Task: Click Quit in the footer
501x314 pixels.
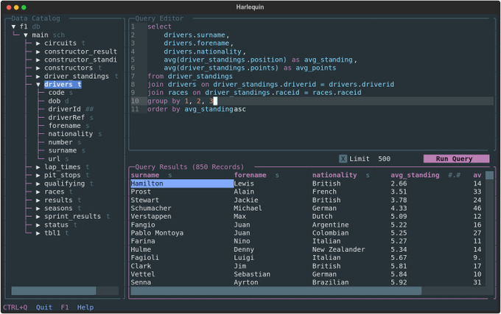Action: click(x=43, y=307)
